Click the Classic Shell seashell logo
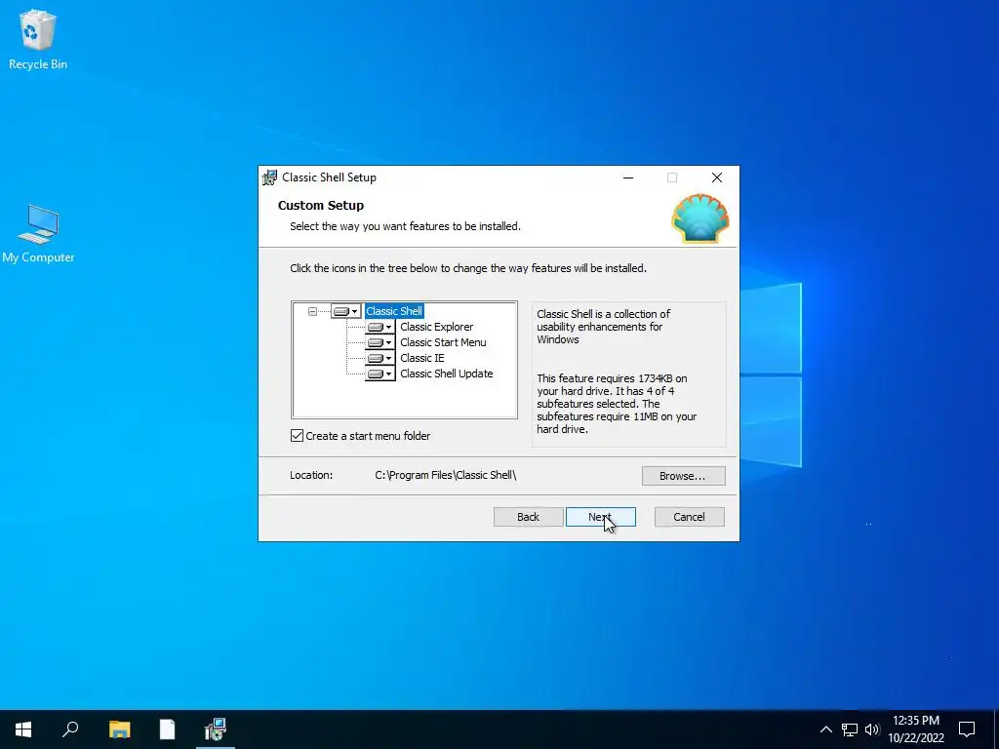This screenshot has height=749, width=999. pos(700,218)
